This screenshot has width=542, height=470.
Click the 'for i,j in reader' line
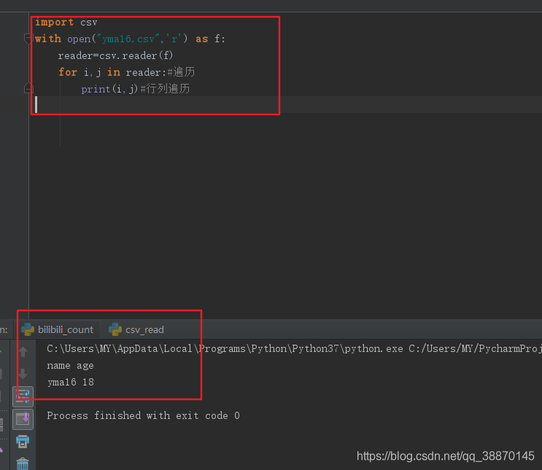(x=126, y=72)
